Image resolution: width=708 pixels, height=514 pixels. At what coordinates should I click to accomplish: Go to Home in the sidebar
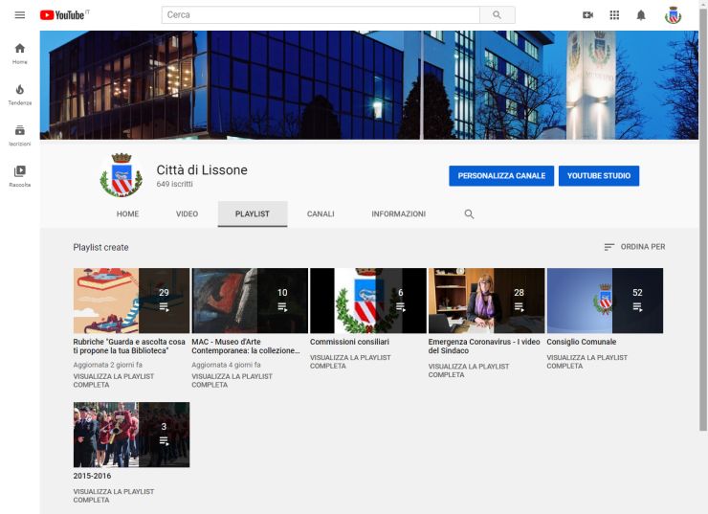pos(20,54)
